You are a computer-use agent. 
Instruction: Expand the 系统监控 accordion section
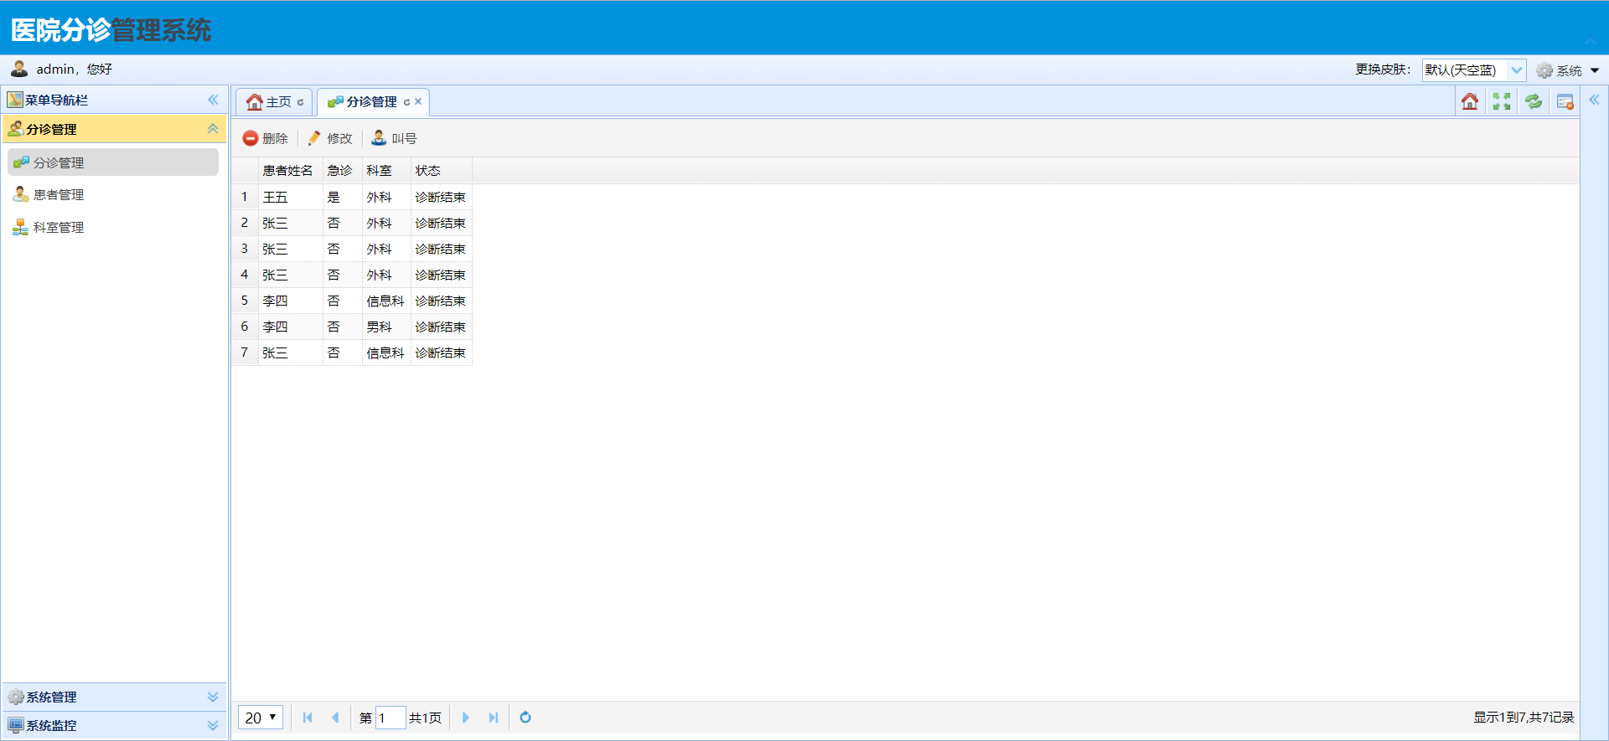[x=213, y=725]
